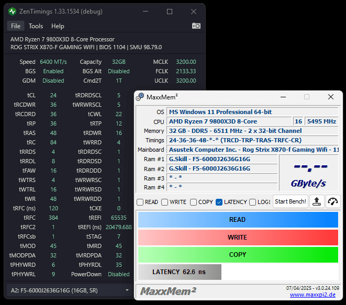
Task: Click the tSTAG value 7
Action: [x=119, y=236]
